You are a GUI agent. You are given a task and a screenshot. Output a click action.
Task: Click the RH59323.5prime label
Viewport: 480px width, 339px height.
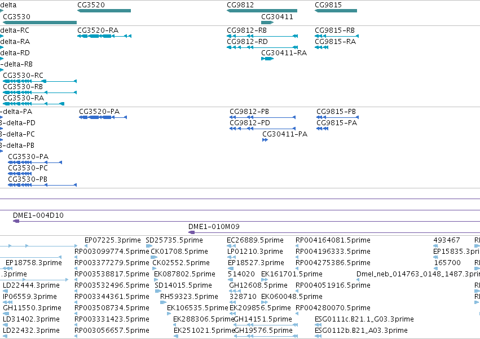189,297
